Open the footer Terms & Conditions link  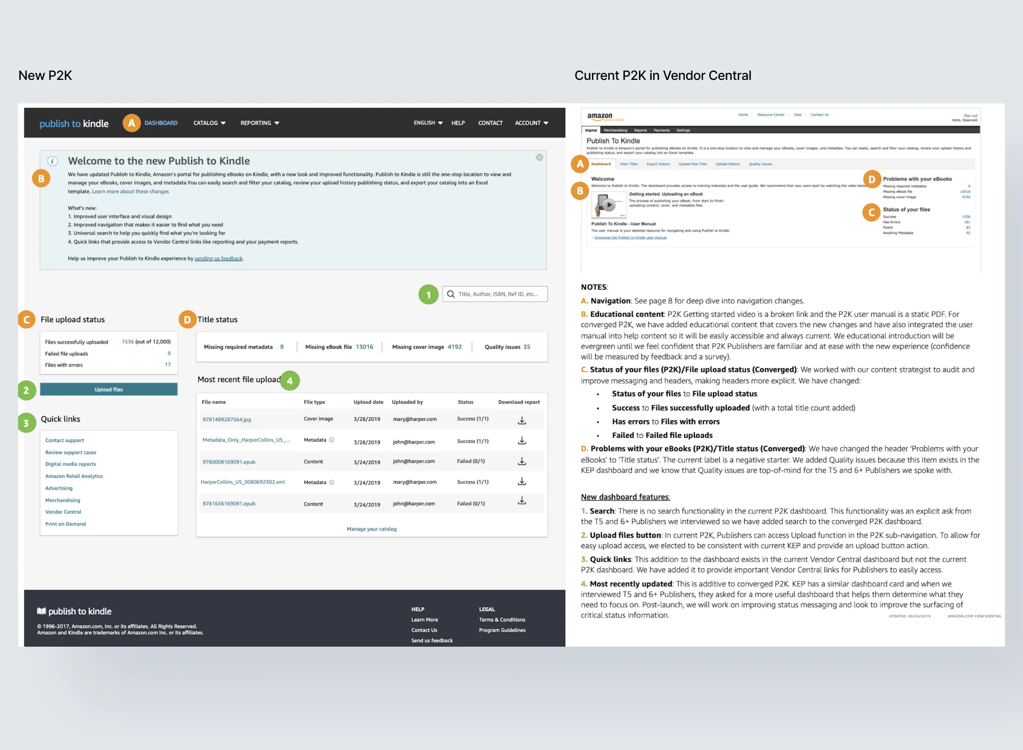pyautogui.click(x=502, y=620)
